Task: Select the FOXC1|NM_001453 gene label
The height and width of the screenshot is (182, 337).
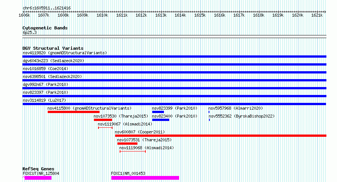Action: click(128, 173)
